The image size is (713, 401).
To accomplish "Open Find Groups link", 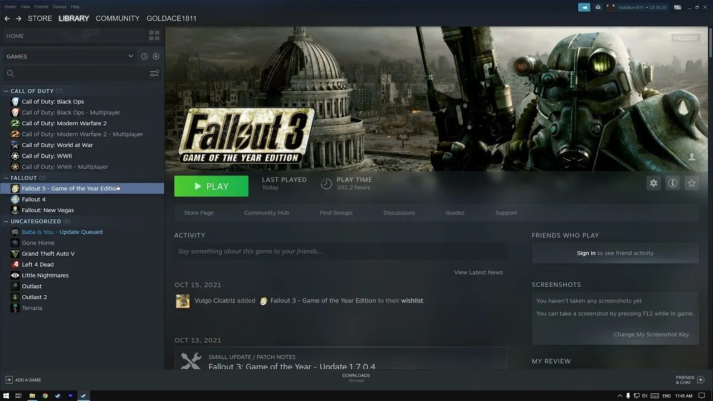I will (336, 213).
